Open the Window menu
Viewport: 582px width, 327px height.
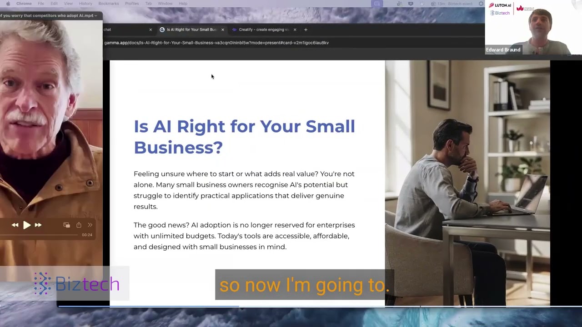click(x=165, y=4)
